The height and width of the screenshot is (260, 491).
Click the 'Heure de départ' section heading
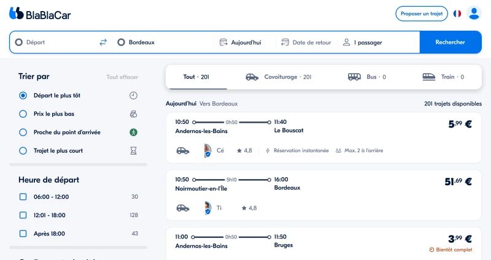coord(49,180)
